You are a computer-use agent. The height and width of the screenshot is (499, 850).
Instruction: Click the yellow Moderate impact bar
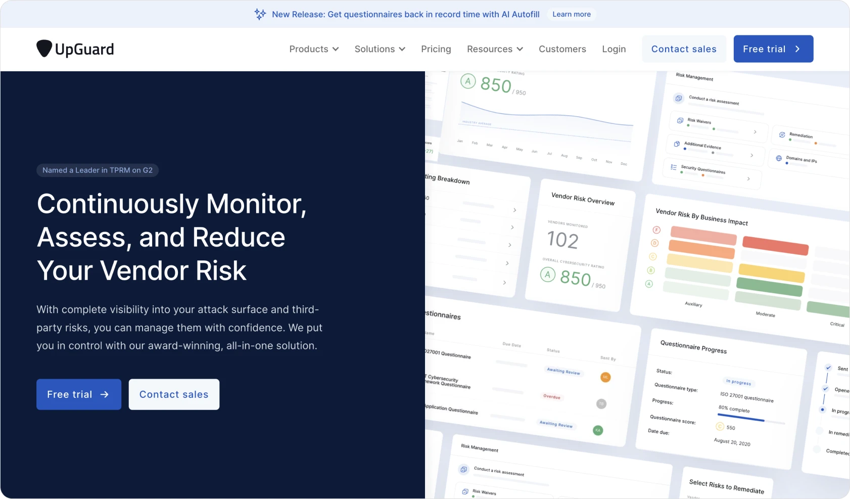click(x=772, y=273)
